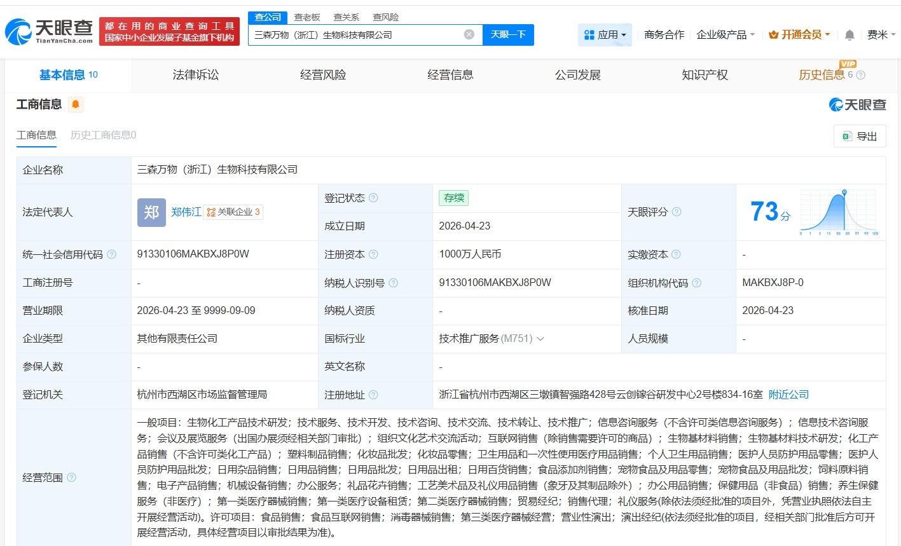
Task: Click help icon beside 经营范围
Action: (72, 477)
